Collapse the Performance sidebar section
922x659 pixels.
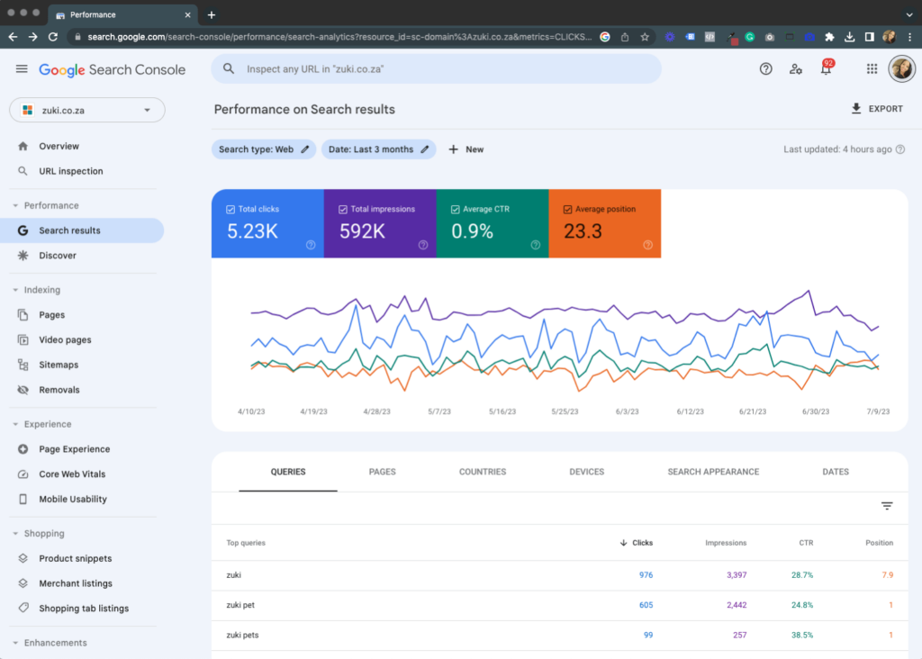(x=15, y=206)
